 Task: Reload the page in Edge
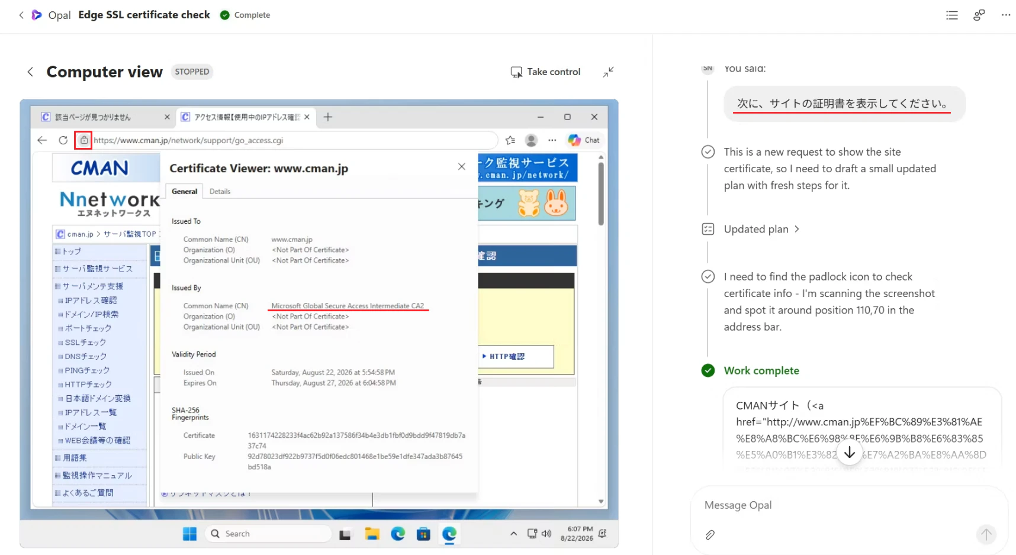[63, 140]
